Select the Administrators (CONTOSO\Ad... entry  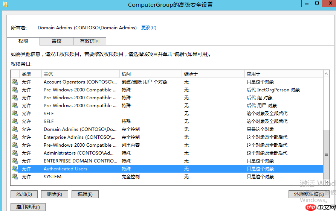click(79, 153)
